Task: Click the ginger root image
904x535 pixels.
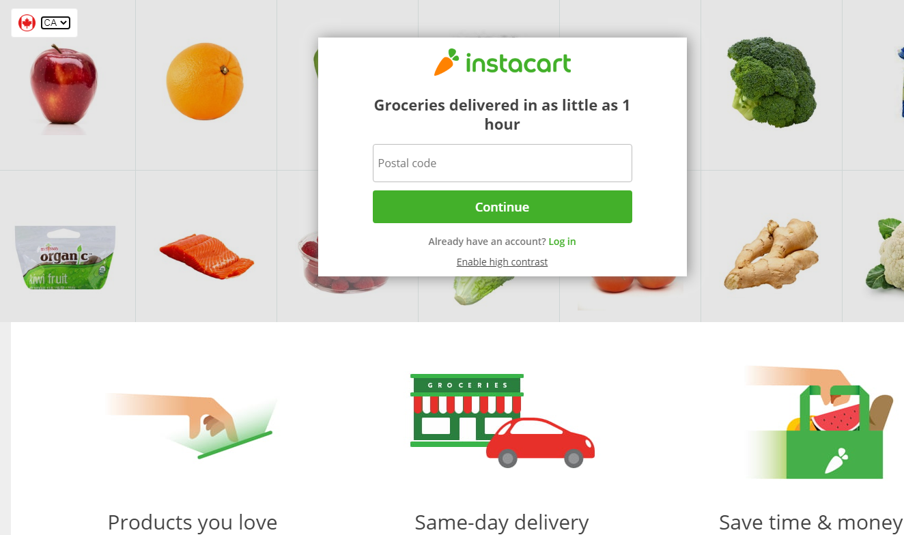Action: pyautogui.click(x=772, y=255)
